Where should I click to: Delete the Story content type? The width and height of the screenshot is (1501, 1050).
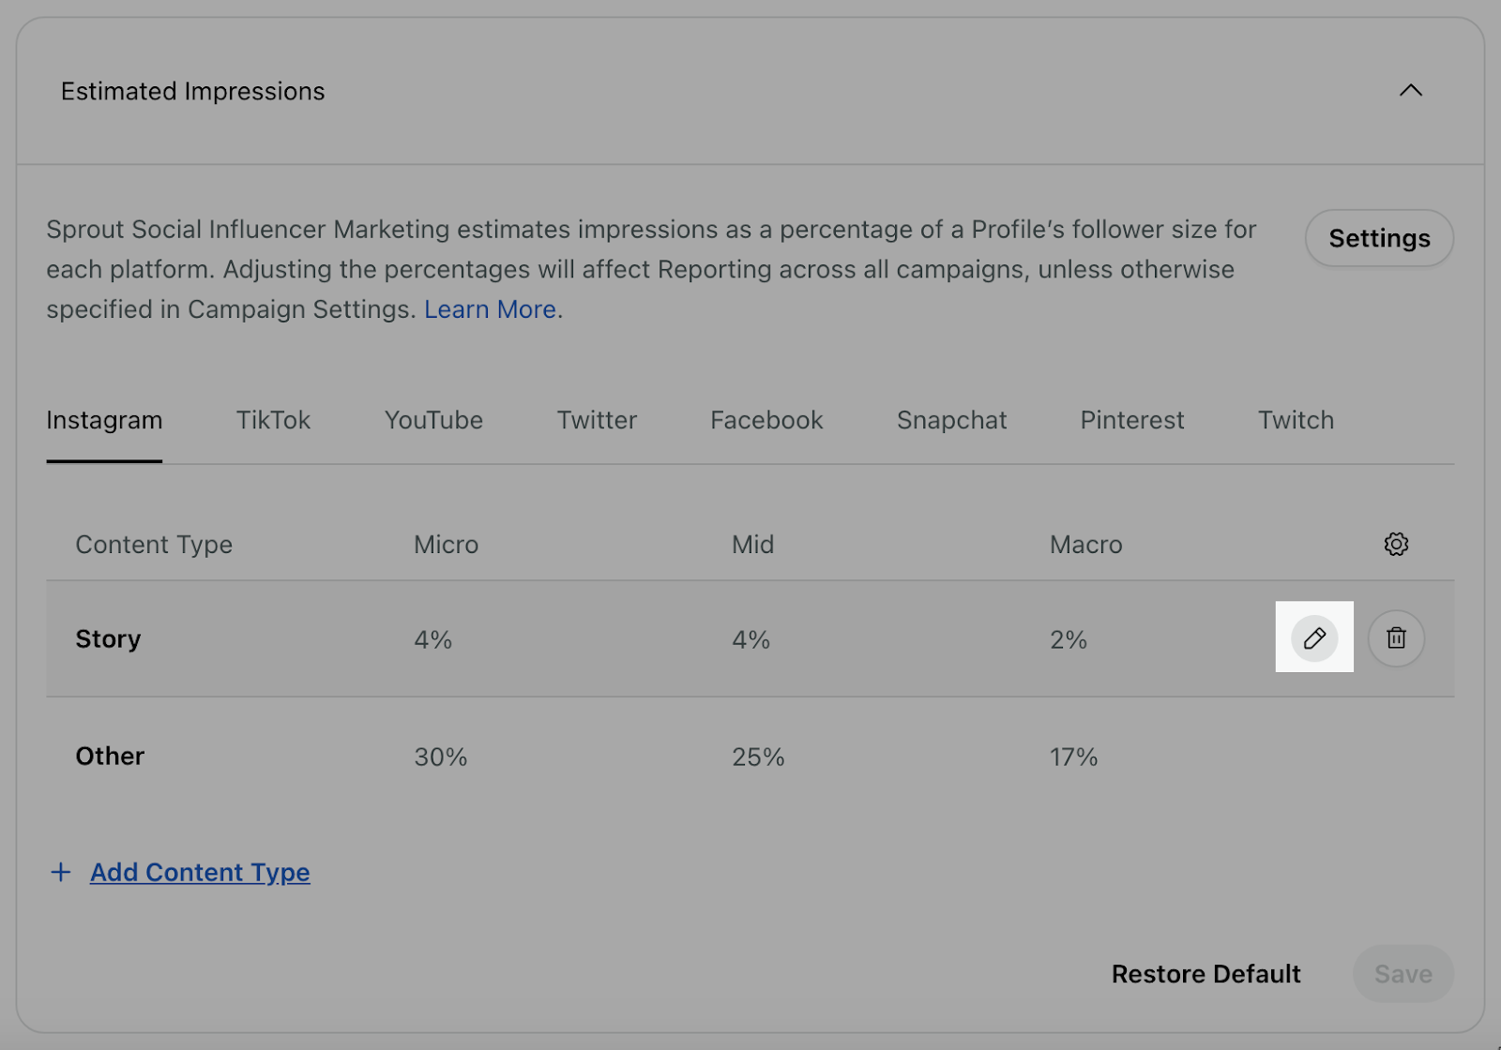pos(1396,638)
